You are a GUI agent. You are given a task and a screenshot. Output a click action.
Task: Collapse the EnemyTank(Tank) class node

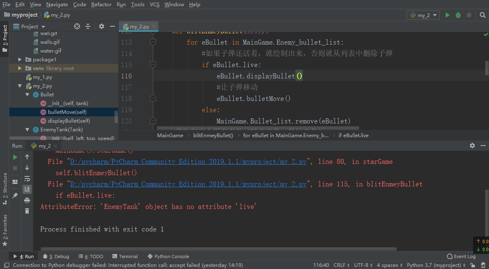[x=27, y=130]
